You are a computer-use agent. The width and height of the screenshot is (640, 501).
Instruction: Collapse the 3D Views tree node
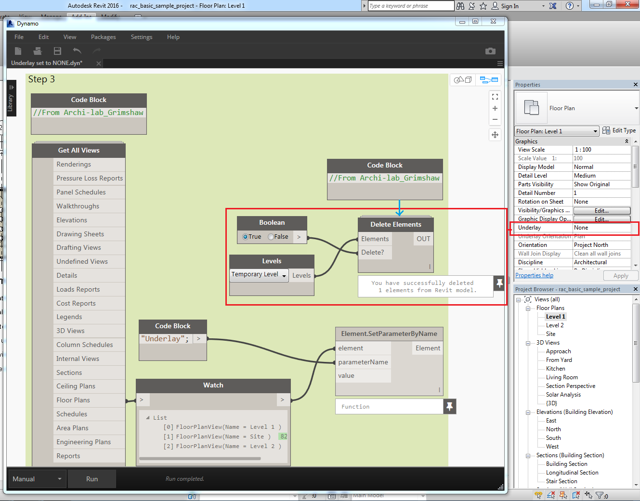[x=528, y=343]
